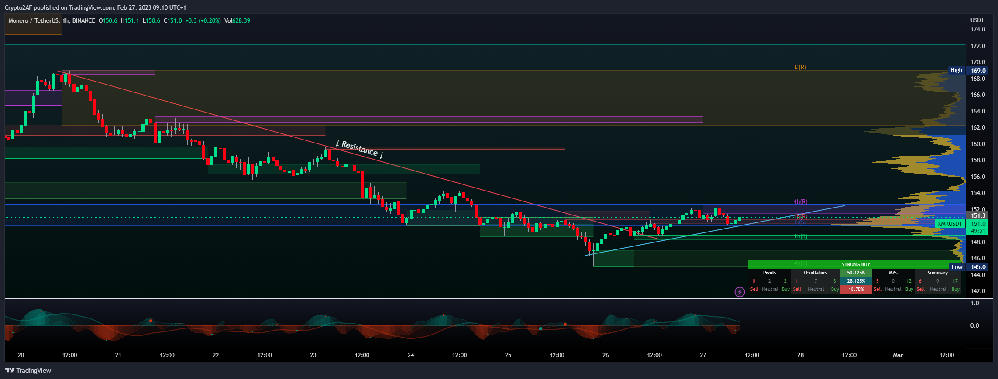The width and height of the screenshot is (998, 379).
Task: Click the publication header text Crypto2AF
Action: (x=18, y=7)
